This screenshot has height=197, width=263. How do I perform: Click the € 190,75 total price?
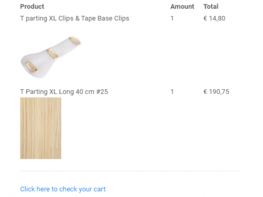tap(216, 91)
